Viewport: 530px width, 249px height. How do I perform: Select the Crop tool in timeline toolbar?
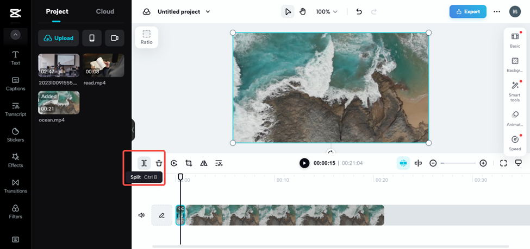tap(189, 163)
